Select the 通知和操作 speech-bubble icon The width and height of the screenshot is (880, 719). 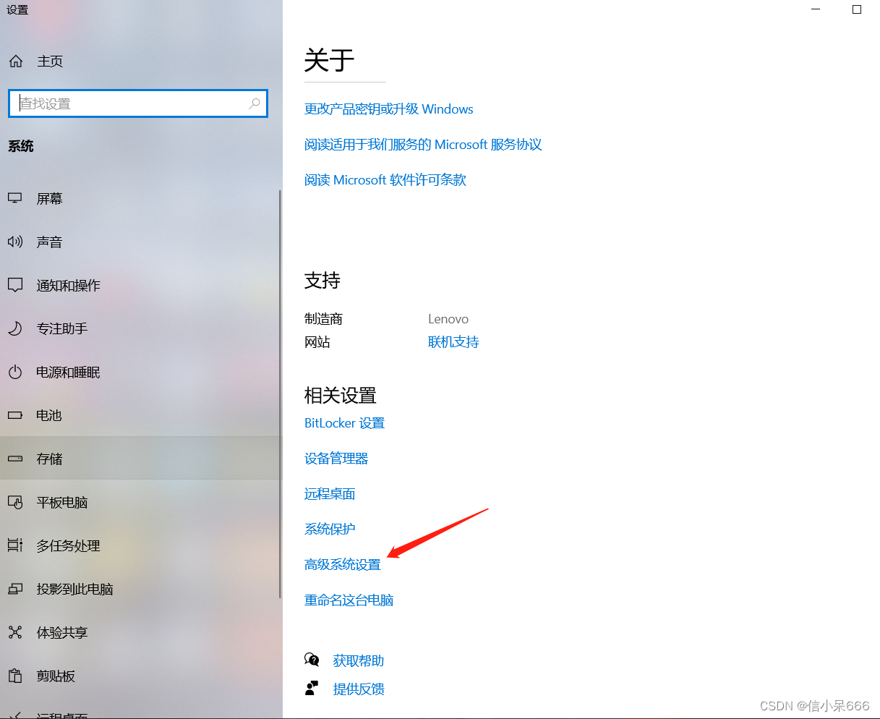15,286
